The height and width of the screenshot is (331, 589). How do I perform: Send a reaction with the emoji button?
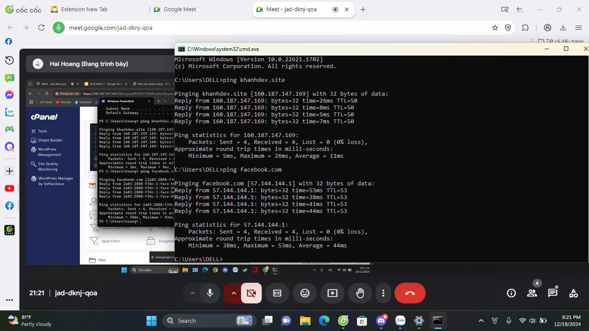(x=305, y=293)
